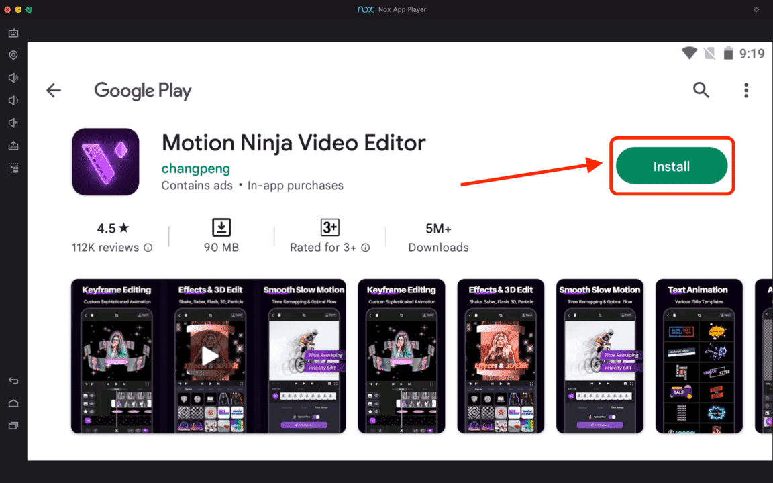Click the 90 MB size label

pos(221,248)
